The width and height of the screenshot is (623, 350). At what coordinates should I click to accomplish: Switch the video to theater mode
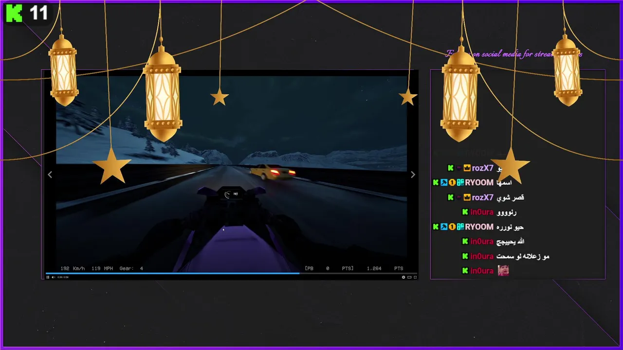(x=409, y=277)
